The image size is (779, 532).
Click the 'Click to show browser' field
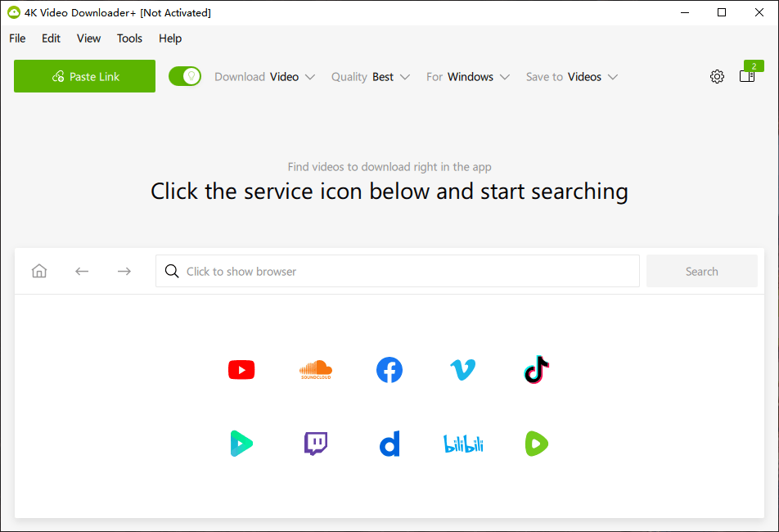point(398,271)
